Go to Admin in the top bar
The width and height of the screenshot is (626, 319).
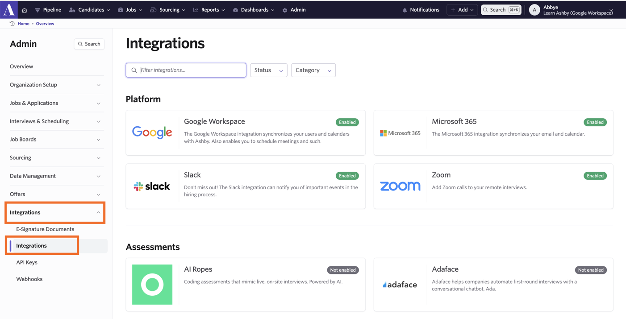point(294,10)
